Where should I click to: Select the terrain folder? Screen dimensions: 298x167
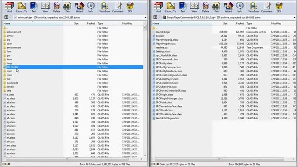tap(10, 87)
